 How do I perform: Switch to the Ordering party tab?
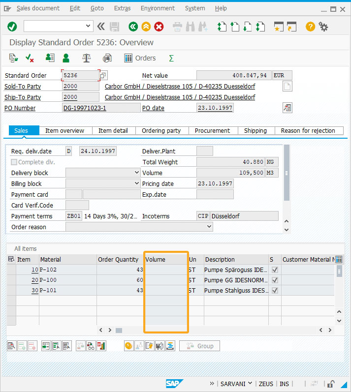click(161, 130)
